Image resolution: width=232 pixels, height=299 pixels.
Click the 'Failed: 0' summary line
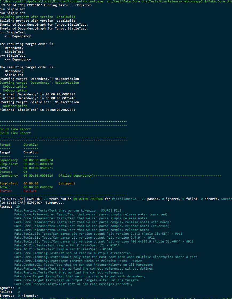click(x=10, y=292)
